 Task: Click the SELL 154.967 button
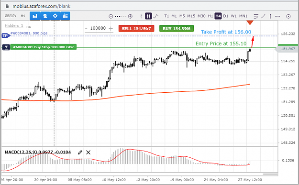(136, 29)
